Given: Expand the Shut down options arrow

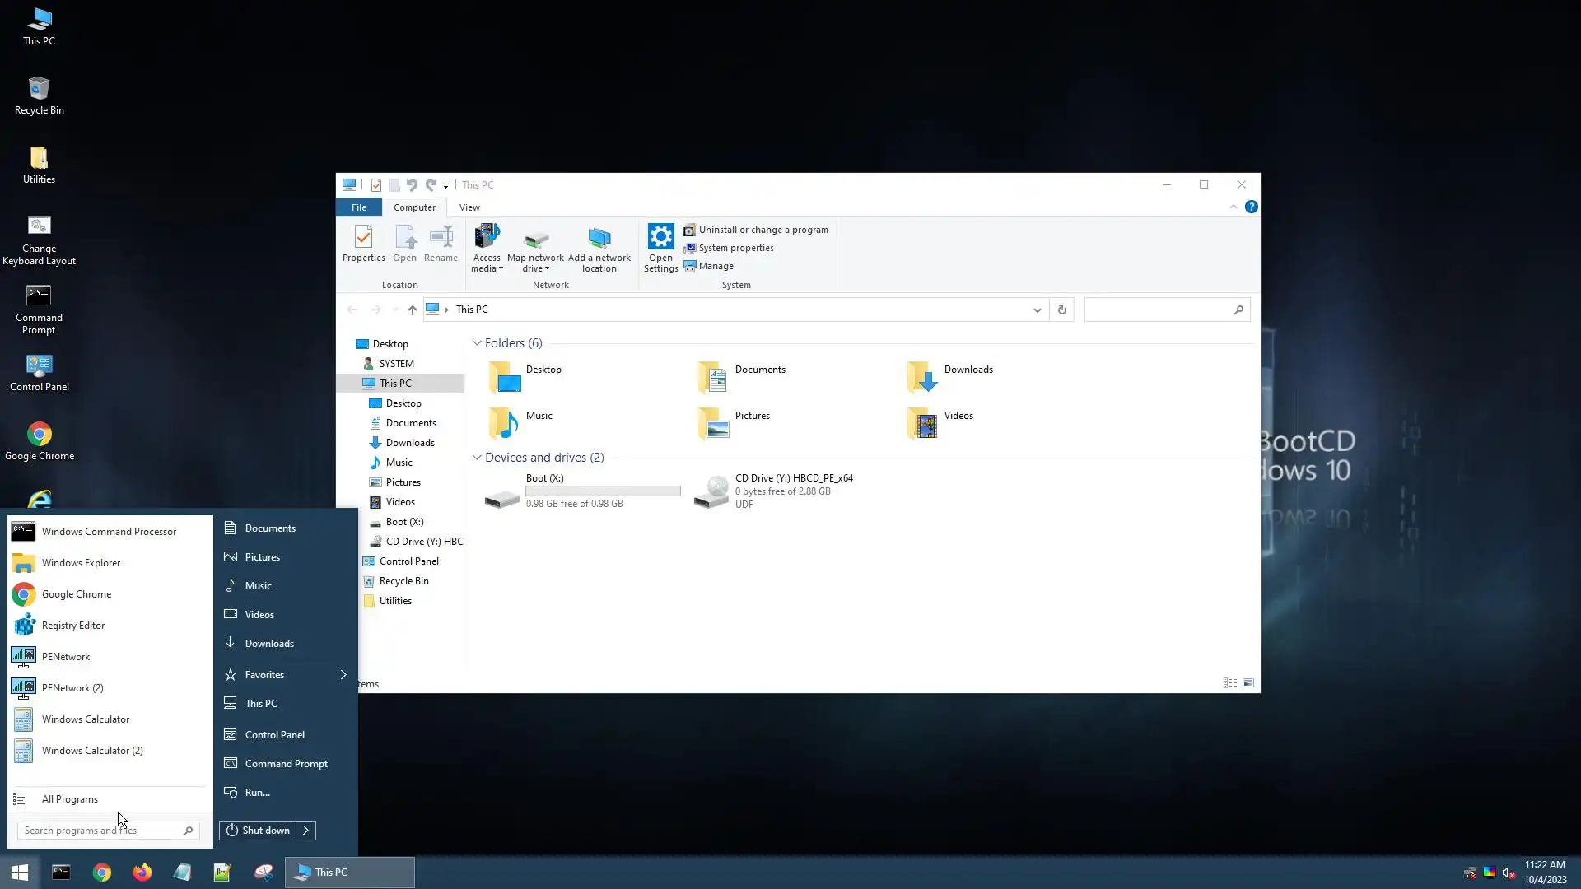Looking at the screenshot, I should tap(305, 831).
